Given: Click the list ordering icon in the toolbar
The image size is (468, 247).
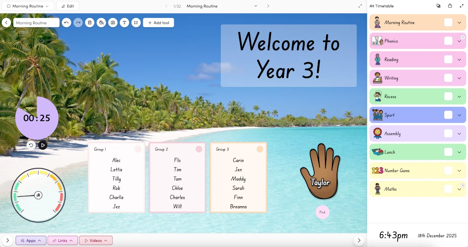Looking at the screenshot, I should click(136, 23).
